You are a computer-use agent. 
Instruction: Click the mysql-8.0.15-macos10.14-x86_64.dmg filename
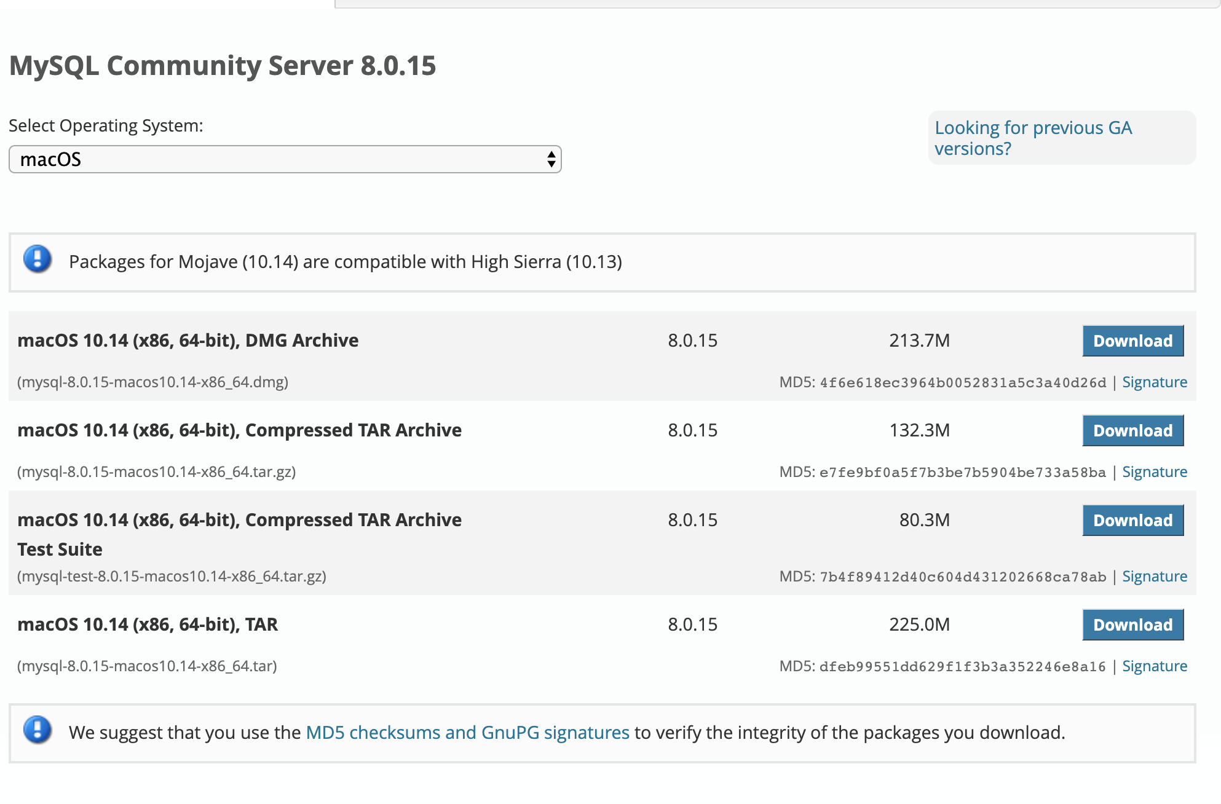point(152,382)
